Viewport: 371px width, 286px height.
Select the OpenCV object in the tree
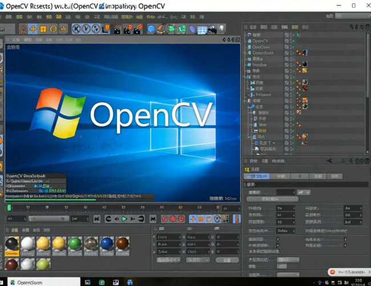click(260, 41)
